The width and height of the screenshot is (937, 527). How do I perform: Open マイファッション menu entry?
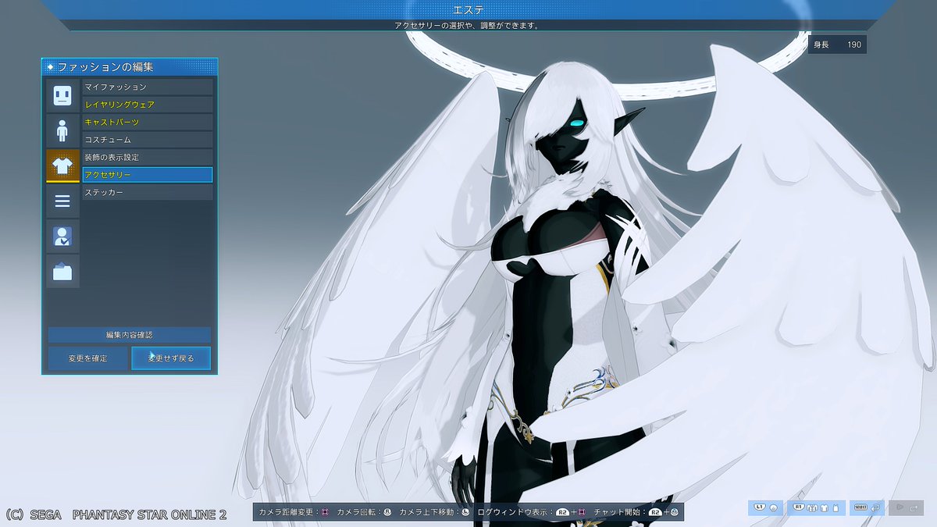pos(148,87)
